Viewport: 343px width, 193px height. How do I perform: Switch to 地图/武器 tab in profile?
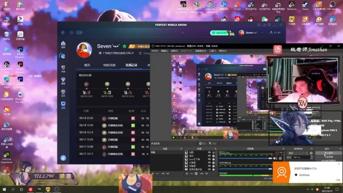tap(109, 65)
